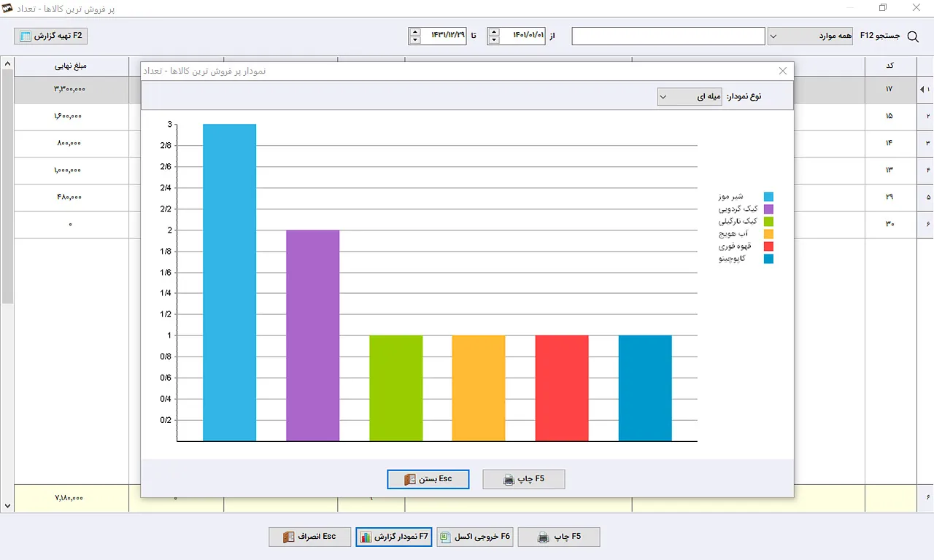Viewport: 934px width, 560px height.
Task: Click the table grid icon on F2 button
Action: [26, 36]
